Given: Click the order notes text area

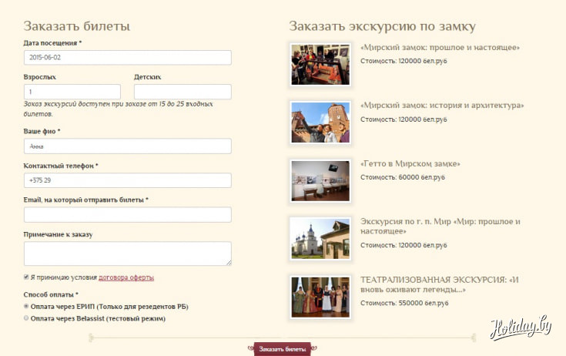Looking at the screenshot, I should (127, 254).
